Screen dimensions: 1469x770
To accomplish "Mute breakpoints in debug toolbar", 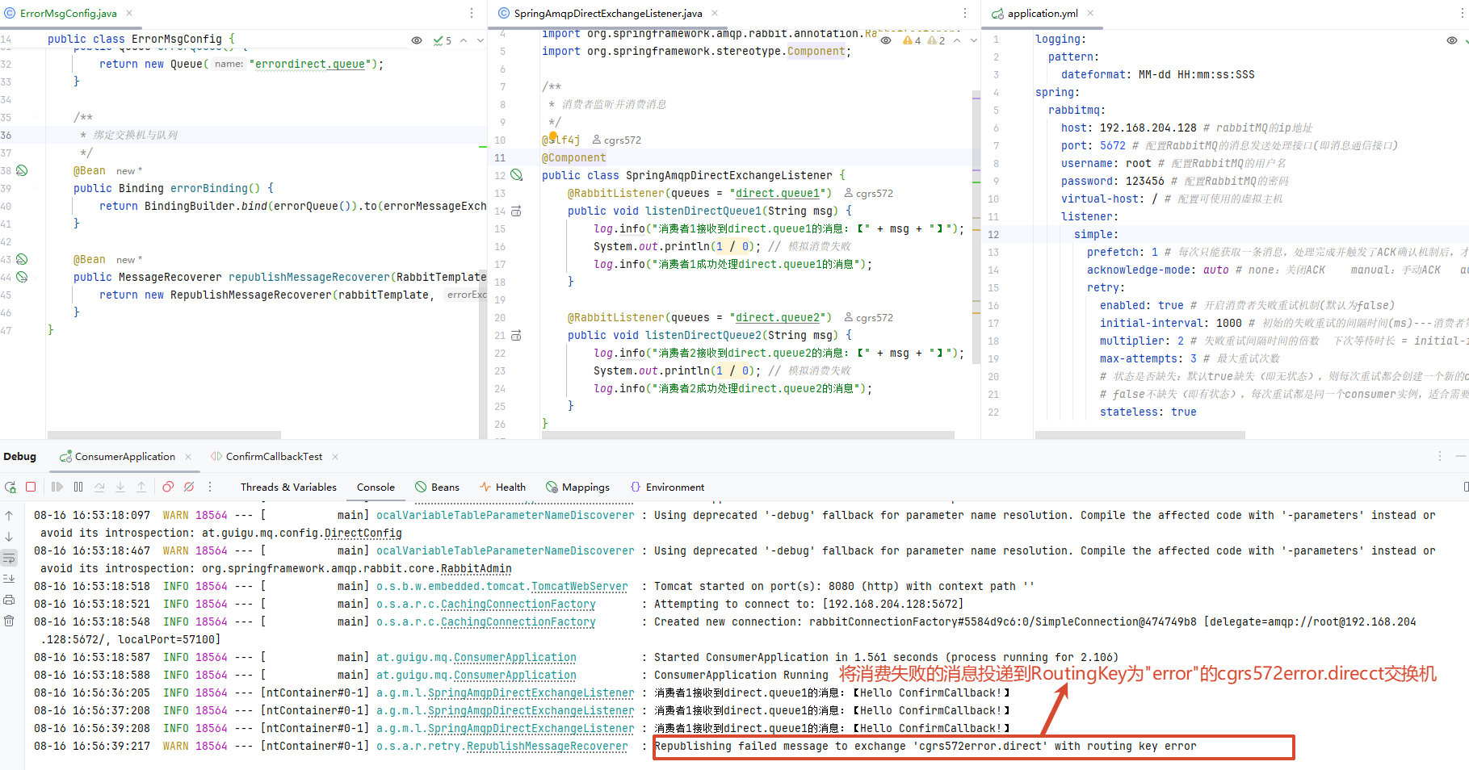I will pyautogui.click(x=189, y=487).
